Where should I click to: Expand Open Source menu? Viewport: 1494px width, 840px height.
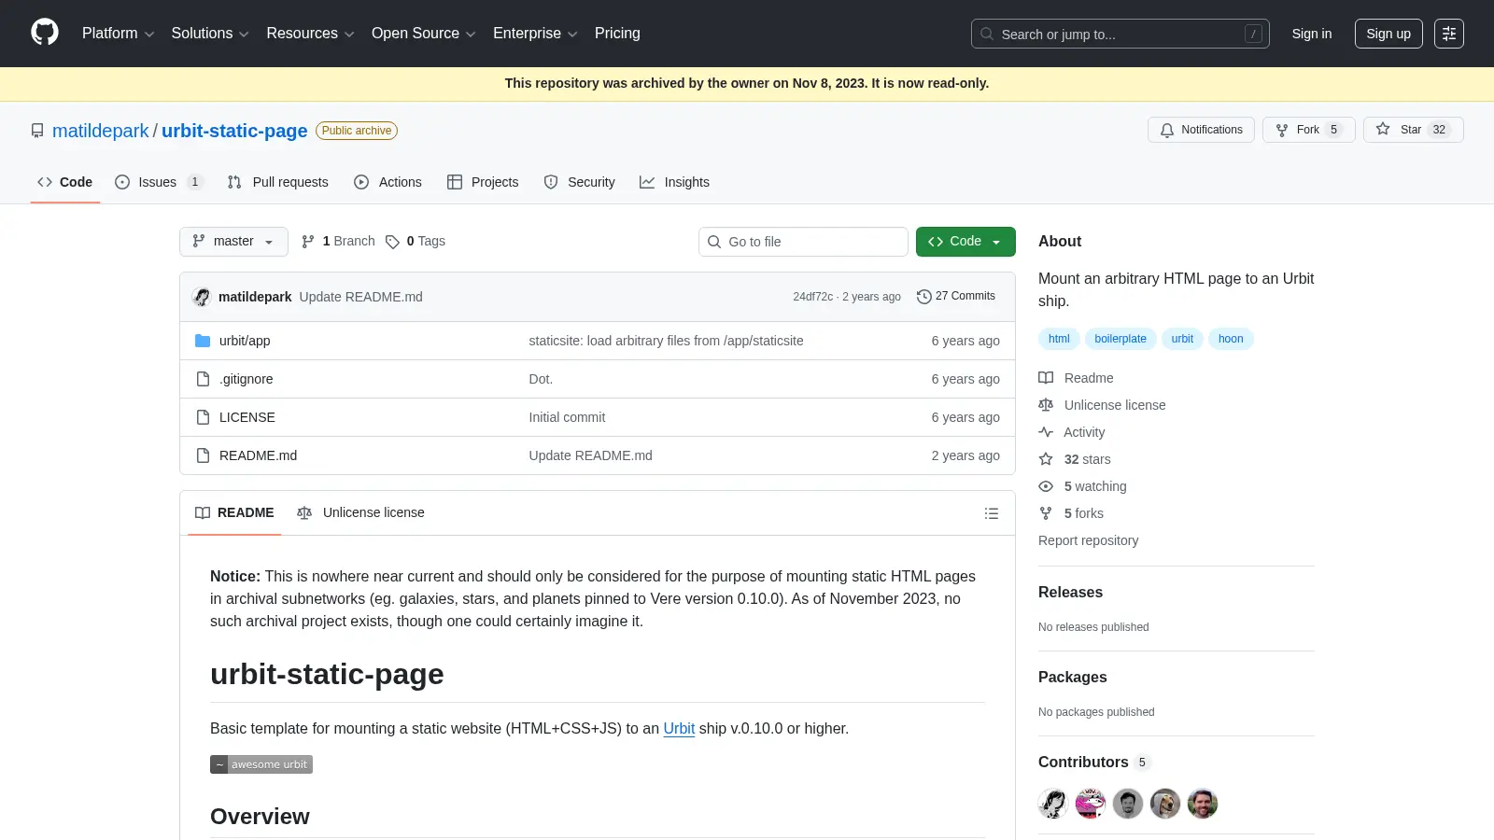[x=423, y=34]
